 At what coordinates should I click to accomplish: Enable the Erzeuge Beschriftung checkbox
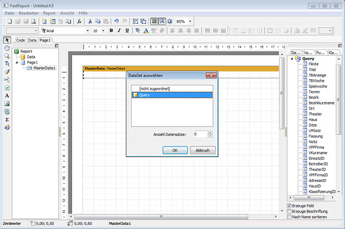pyautogui.click(x=289, y=211)
